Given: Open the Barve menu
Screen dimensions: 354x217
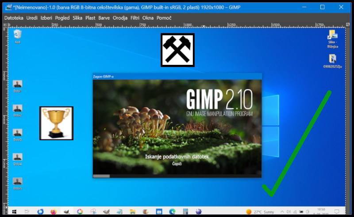Looking at the screenshot, I should click(104, 18).
